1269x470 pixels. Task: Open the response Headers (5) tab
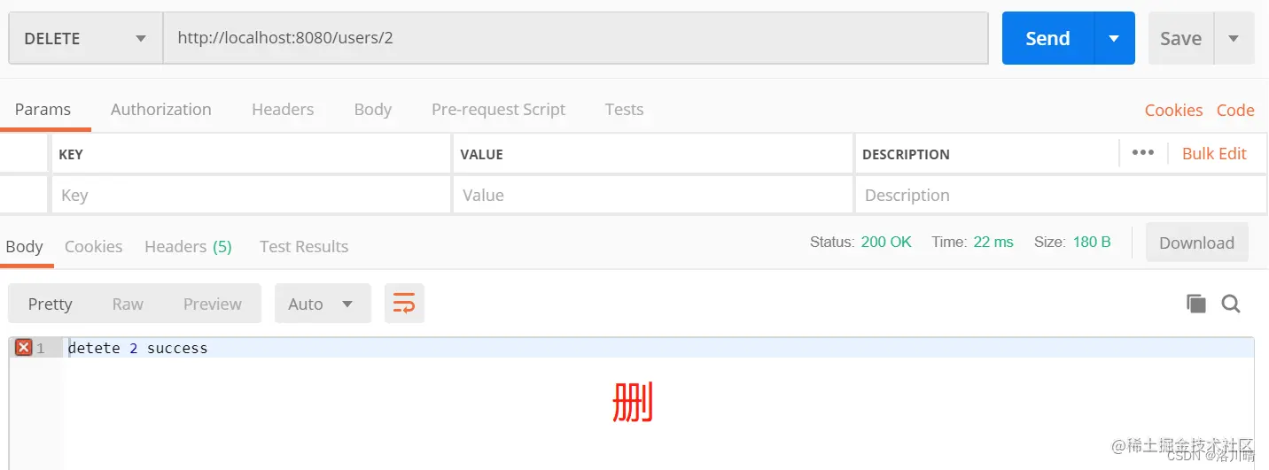(x=188, y=246)
